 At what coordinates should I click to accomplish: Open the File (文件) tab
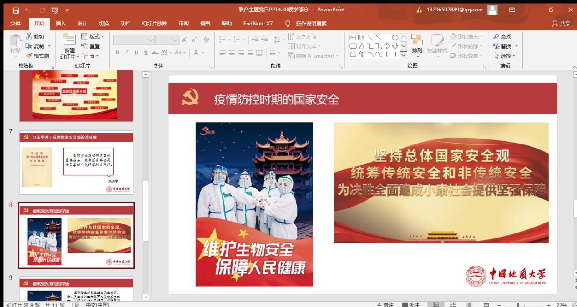pos(15,24)
